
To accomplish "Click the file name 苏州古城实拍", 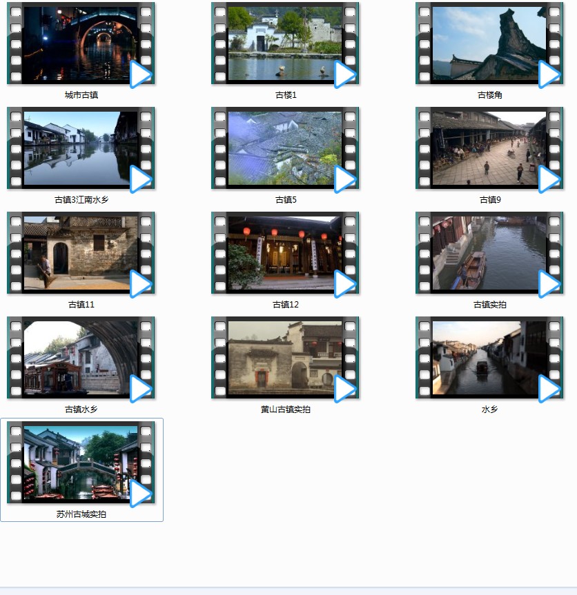I will tap(81, 514).
